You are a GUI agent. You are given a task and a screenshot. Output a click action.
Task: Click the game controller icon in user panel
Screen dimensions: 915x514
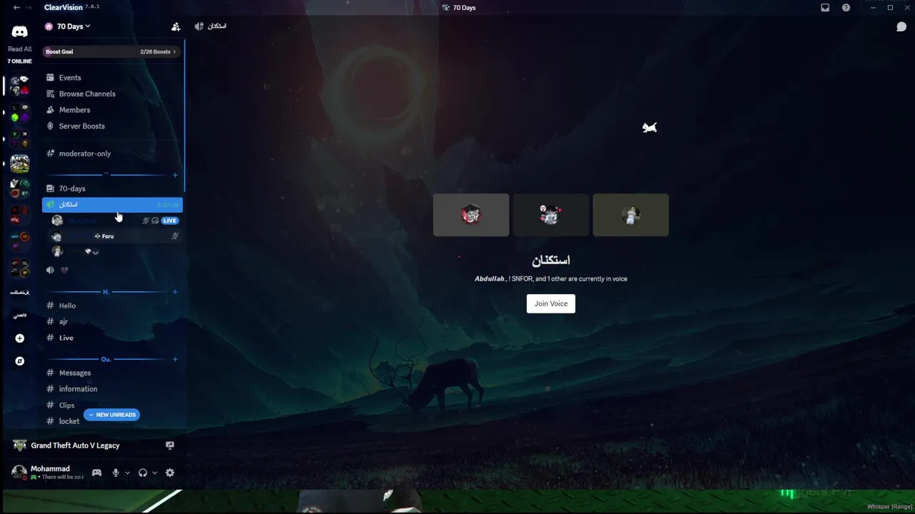pos(97,473)
